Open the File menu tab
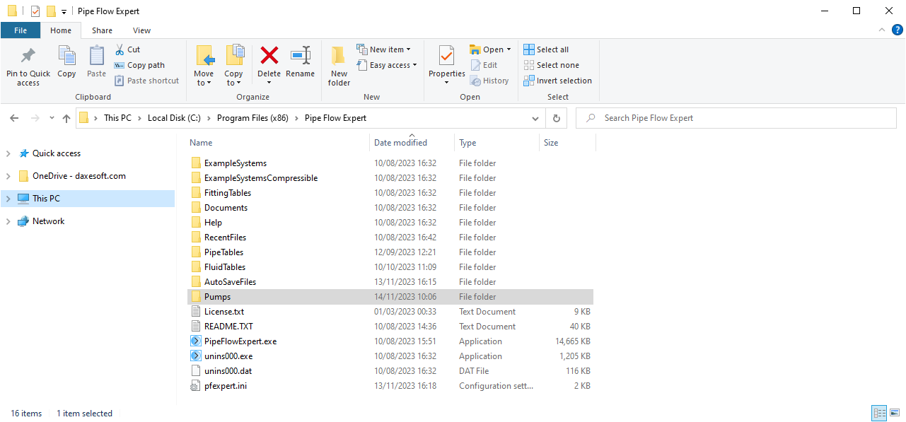Viewport: 906px width, 422px height. click(x=21, y=30)
